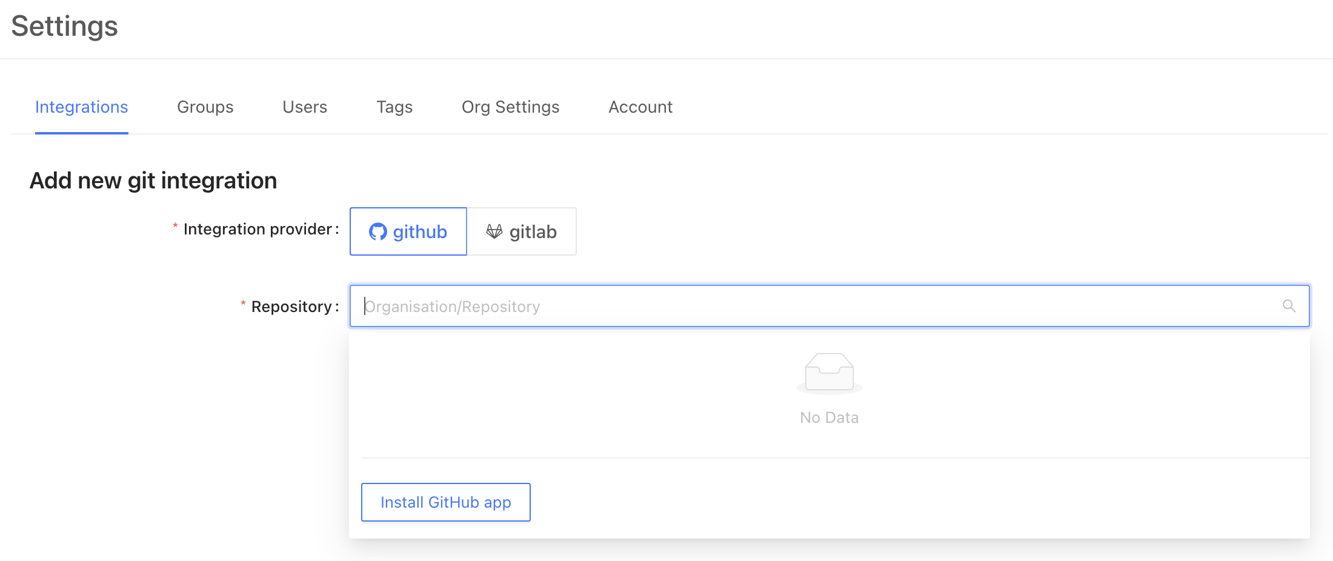
Task: Go to the Users tab
Action: 305,107
